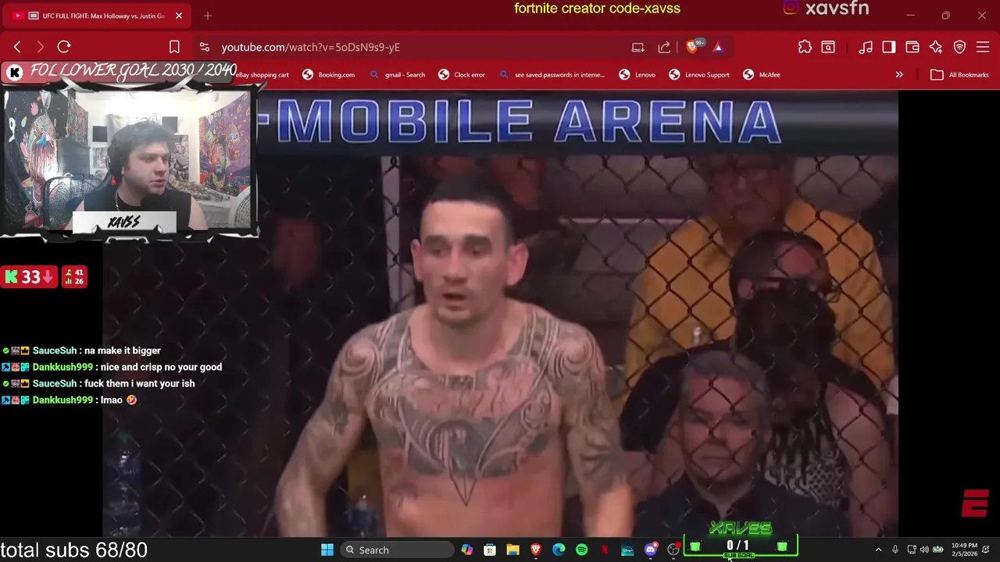The height and width of the screenshot is (562, 1000).
Task: Click the forward navigation arrow
Action: 41,47
